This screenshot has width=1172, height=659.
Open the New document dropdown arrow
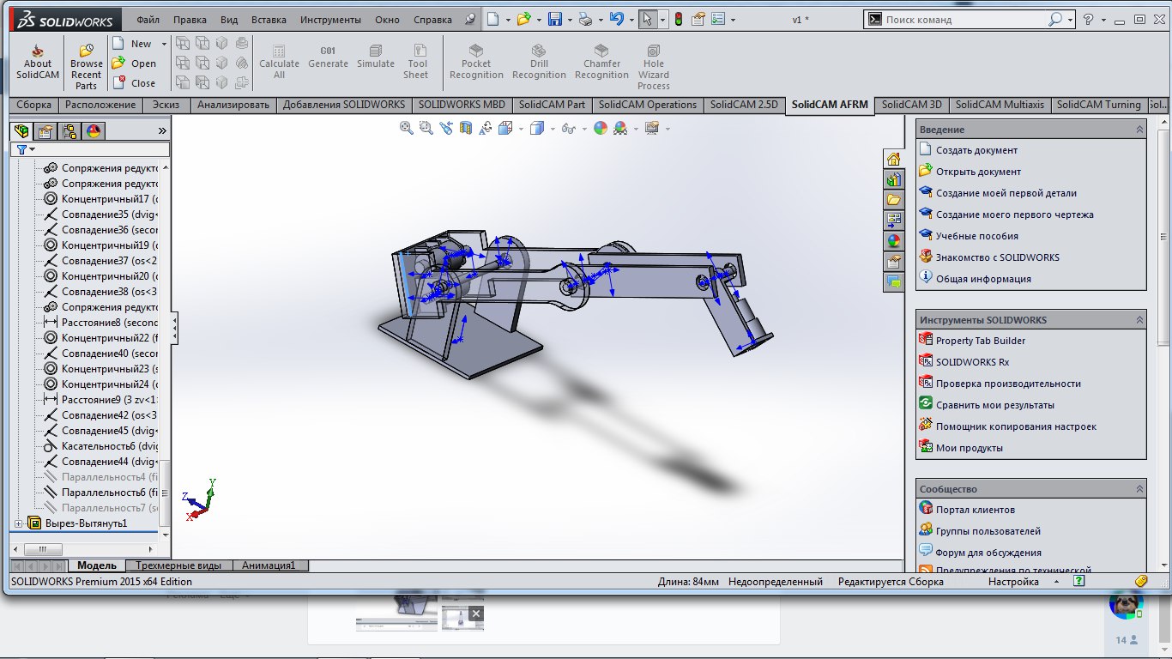508,19
